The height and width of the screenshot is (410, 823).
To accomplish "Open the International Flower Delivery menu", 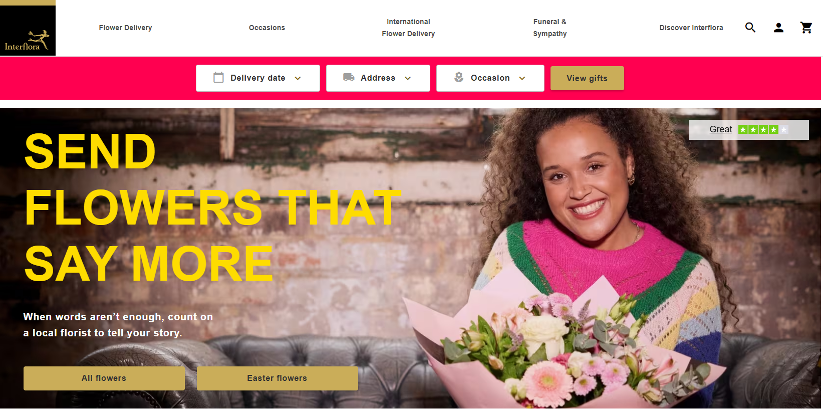I will (x=408, y=28).
